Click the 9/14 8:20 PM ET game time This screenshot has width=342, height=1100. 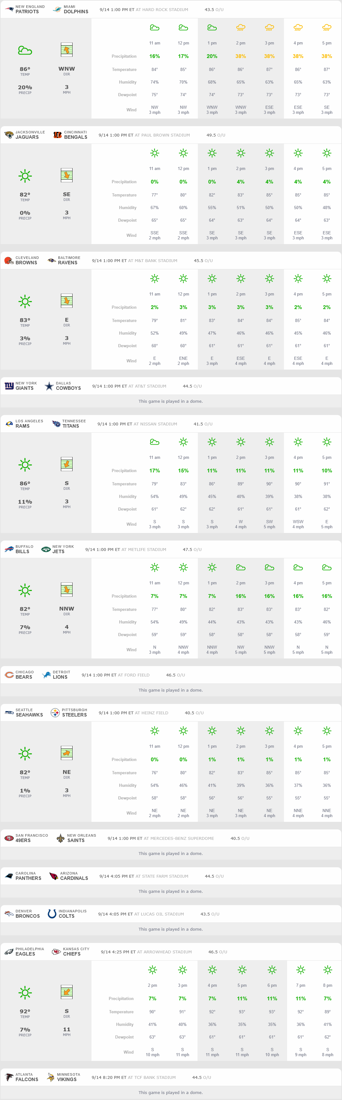(x=109, y=1077)
